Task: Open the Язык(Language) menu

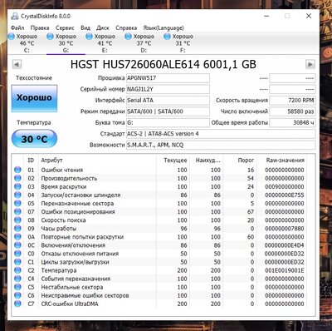Action: coord(164,28)
